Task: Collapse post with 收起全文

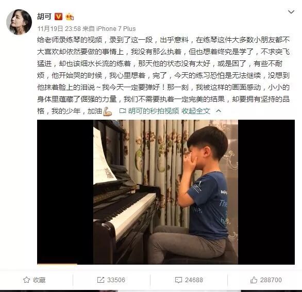Action: point(196,111)
